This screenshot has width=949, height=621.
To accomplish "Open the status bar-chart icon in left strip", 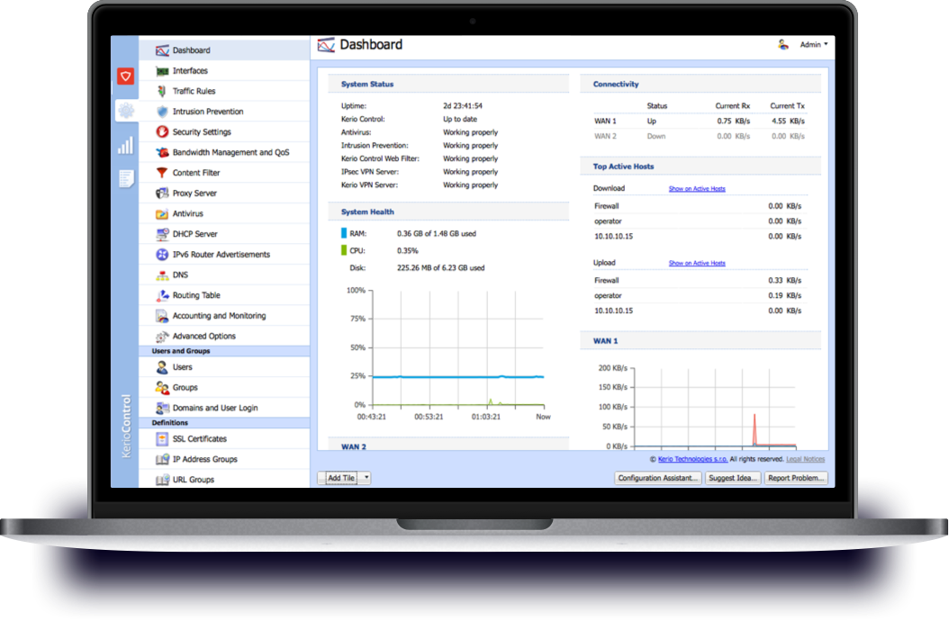I will pos(125,146).
